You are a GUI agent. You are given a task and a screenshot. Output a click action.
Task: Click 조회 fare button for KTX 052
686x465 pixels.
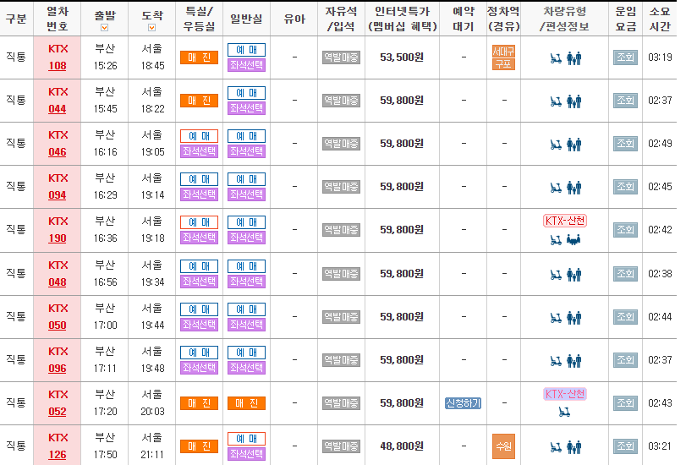coord(625,403)
